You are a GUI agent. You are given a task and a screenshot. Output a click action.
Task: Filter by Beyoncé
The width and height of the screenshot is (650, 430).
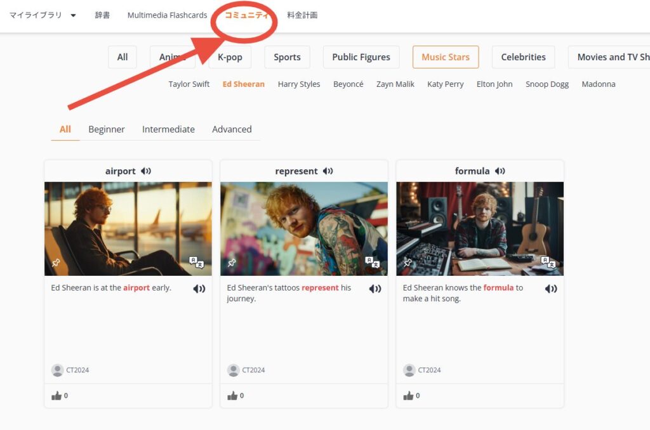point(348,84)
